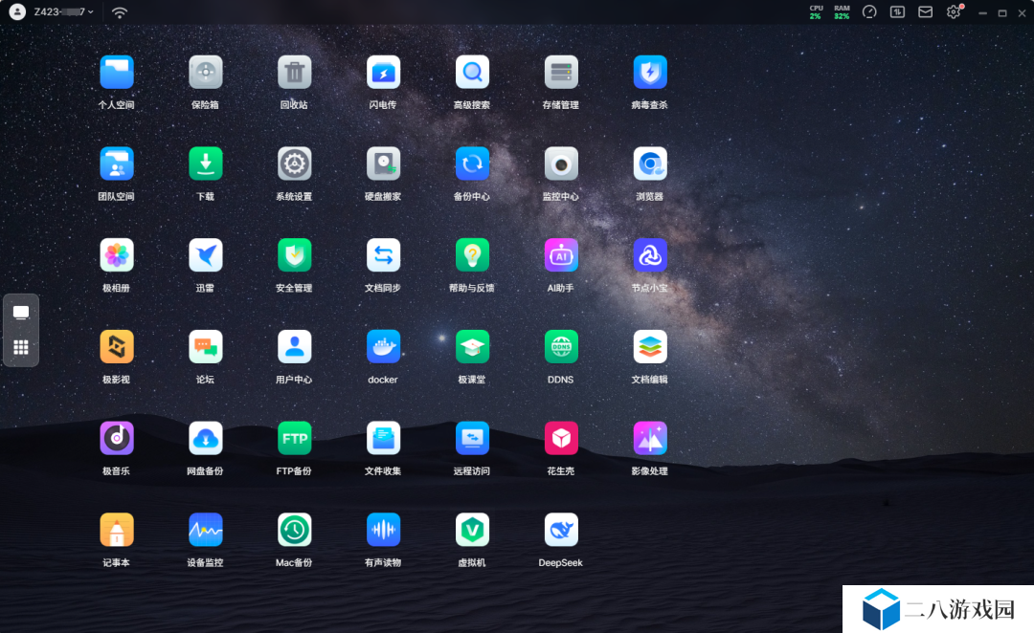Launch 远程访问 remote access
The width and height of the screenshot is (1034, 633).
tap(472, 439)
